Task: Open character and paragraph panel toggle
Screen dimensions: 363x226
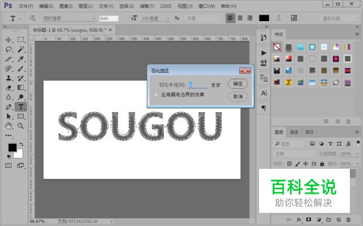Action: pyautogui.click(x=294, y=18)
